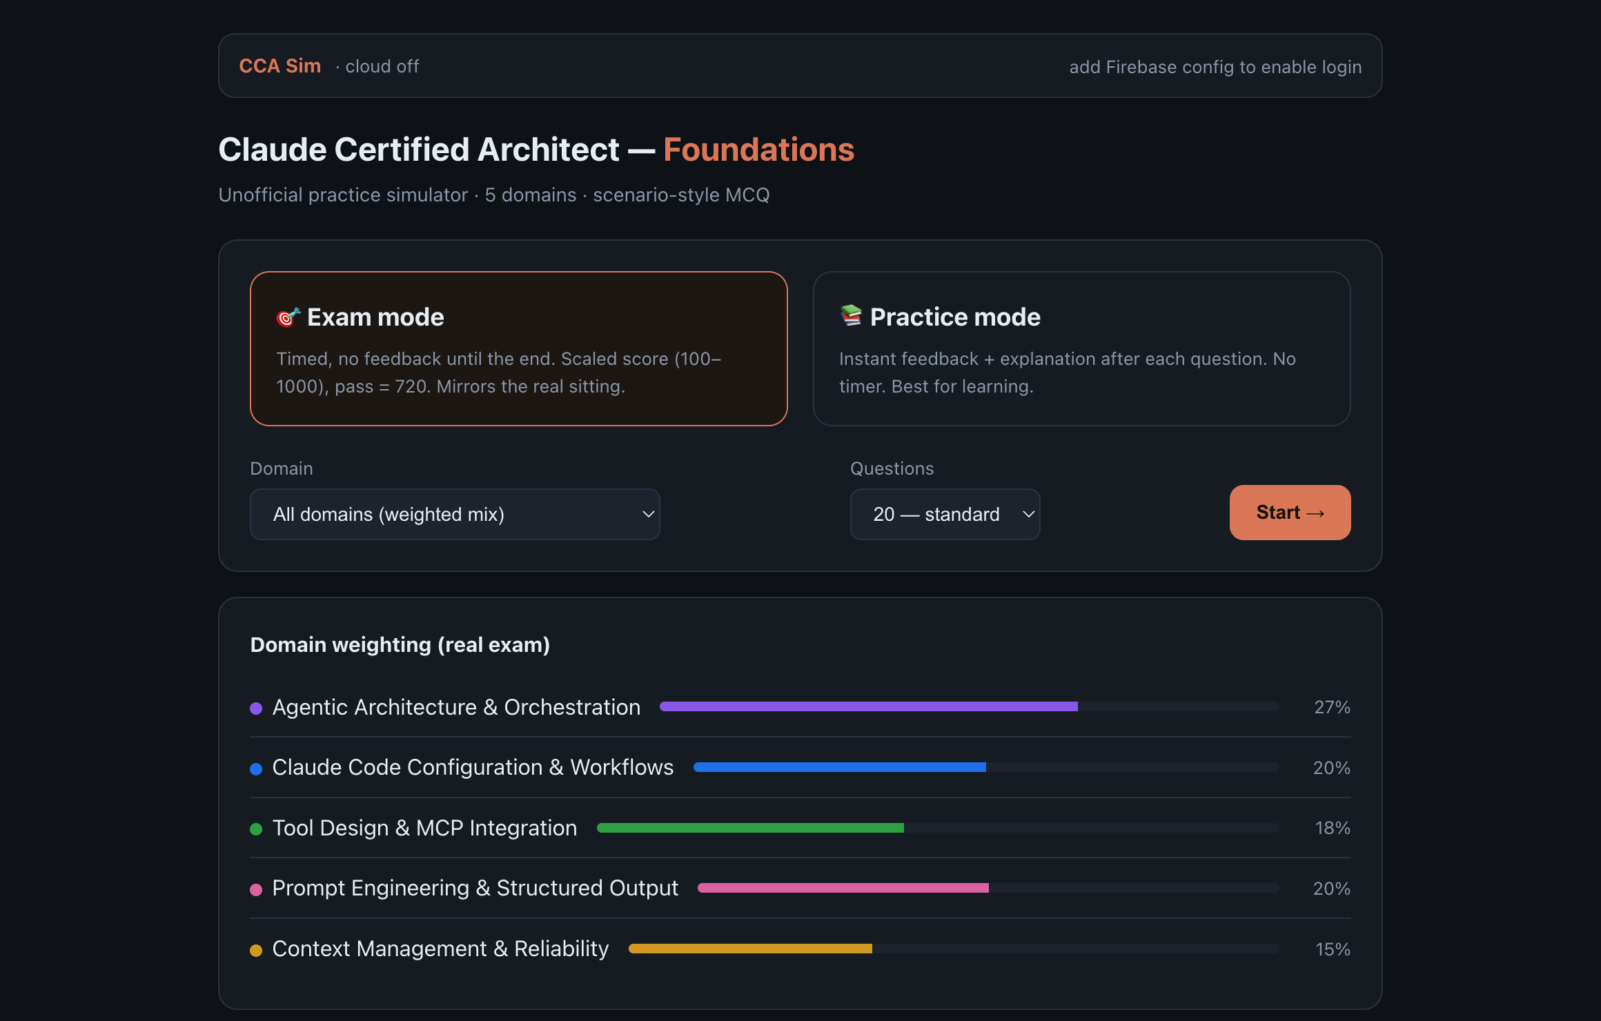Click the 27% weighting value
The height and width of the screenshot is (1021, 1601).
[x=1332, y=707]
